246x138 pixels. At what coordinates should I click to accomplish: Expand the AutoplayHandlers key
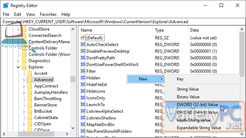[24, 92]
